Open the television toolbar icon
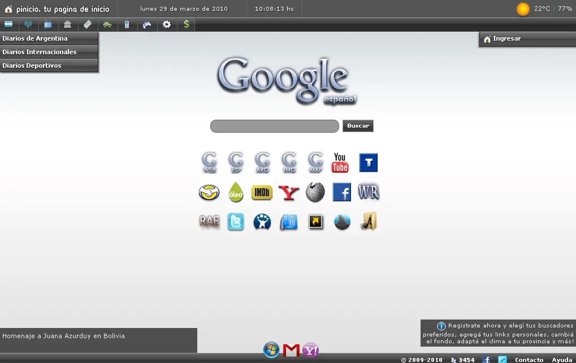The image size is (576, 363). point(47,24)
